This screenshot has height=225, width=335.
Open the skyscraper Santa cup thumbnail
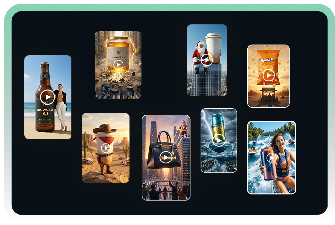click(207, 60)
